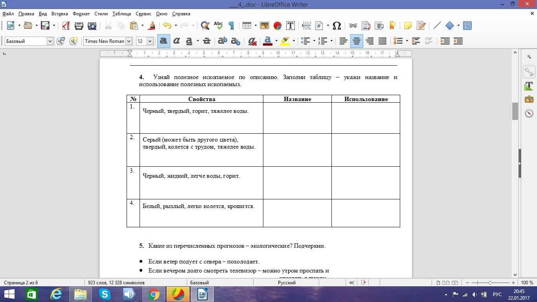Viewport: 537px width, 302px height.
Task: Open the Find & Replace tool
Action: (x=205, y=26)
